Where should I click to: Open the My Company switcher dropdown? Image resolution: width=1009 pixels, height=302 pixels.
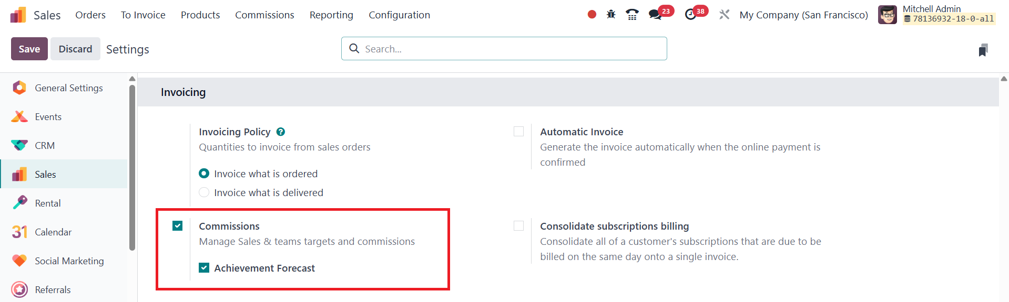[803, 15]
